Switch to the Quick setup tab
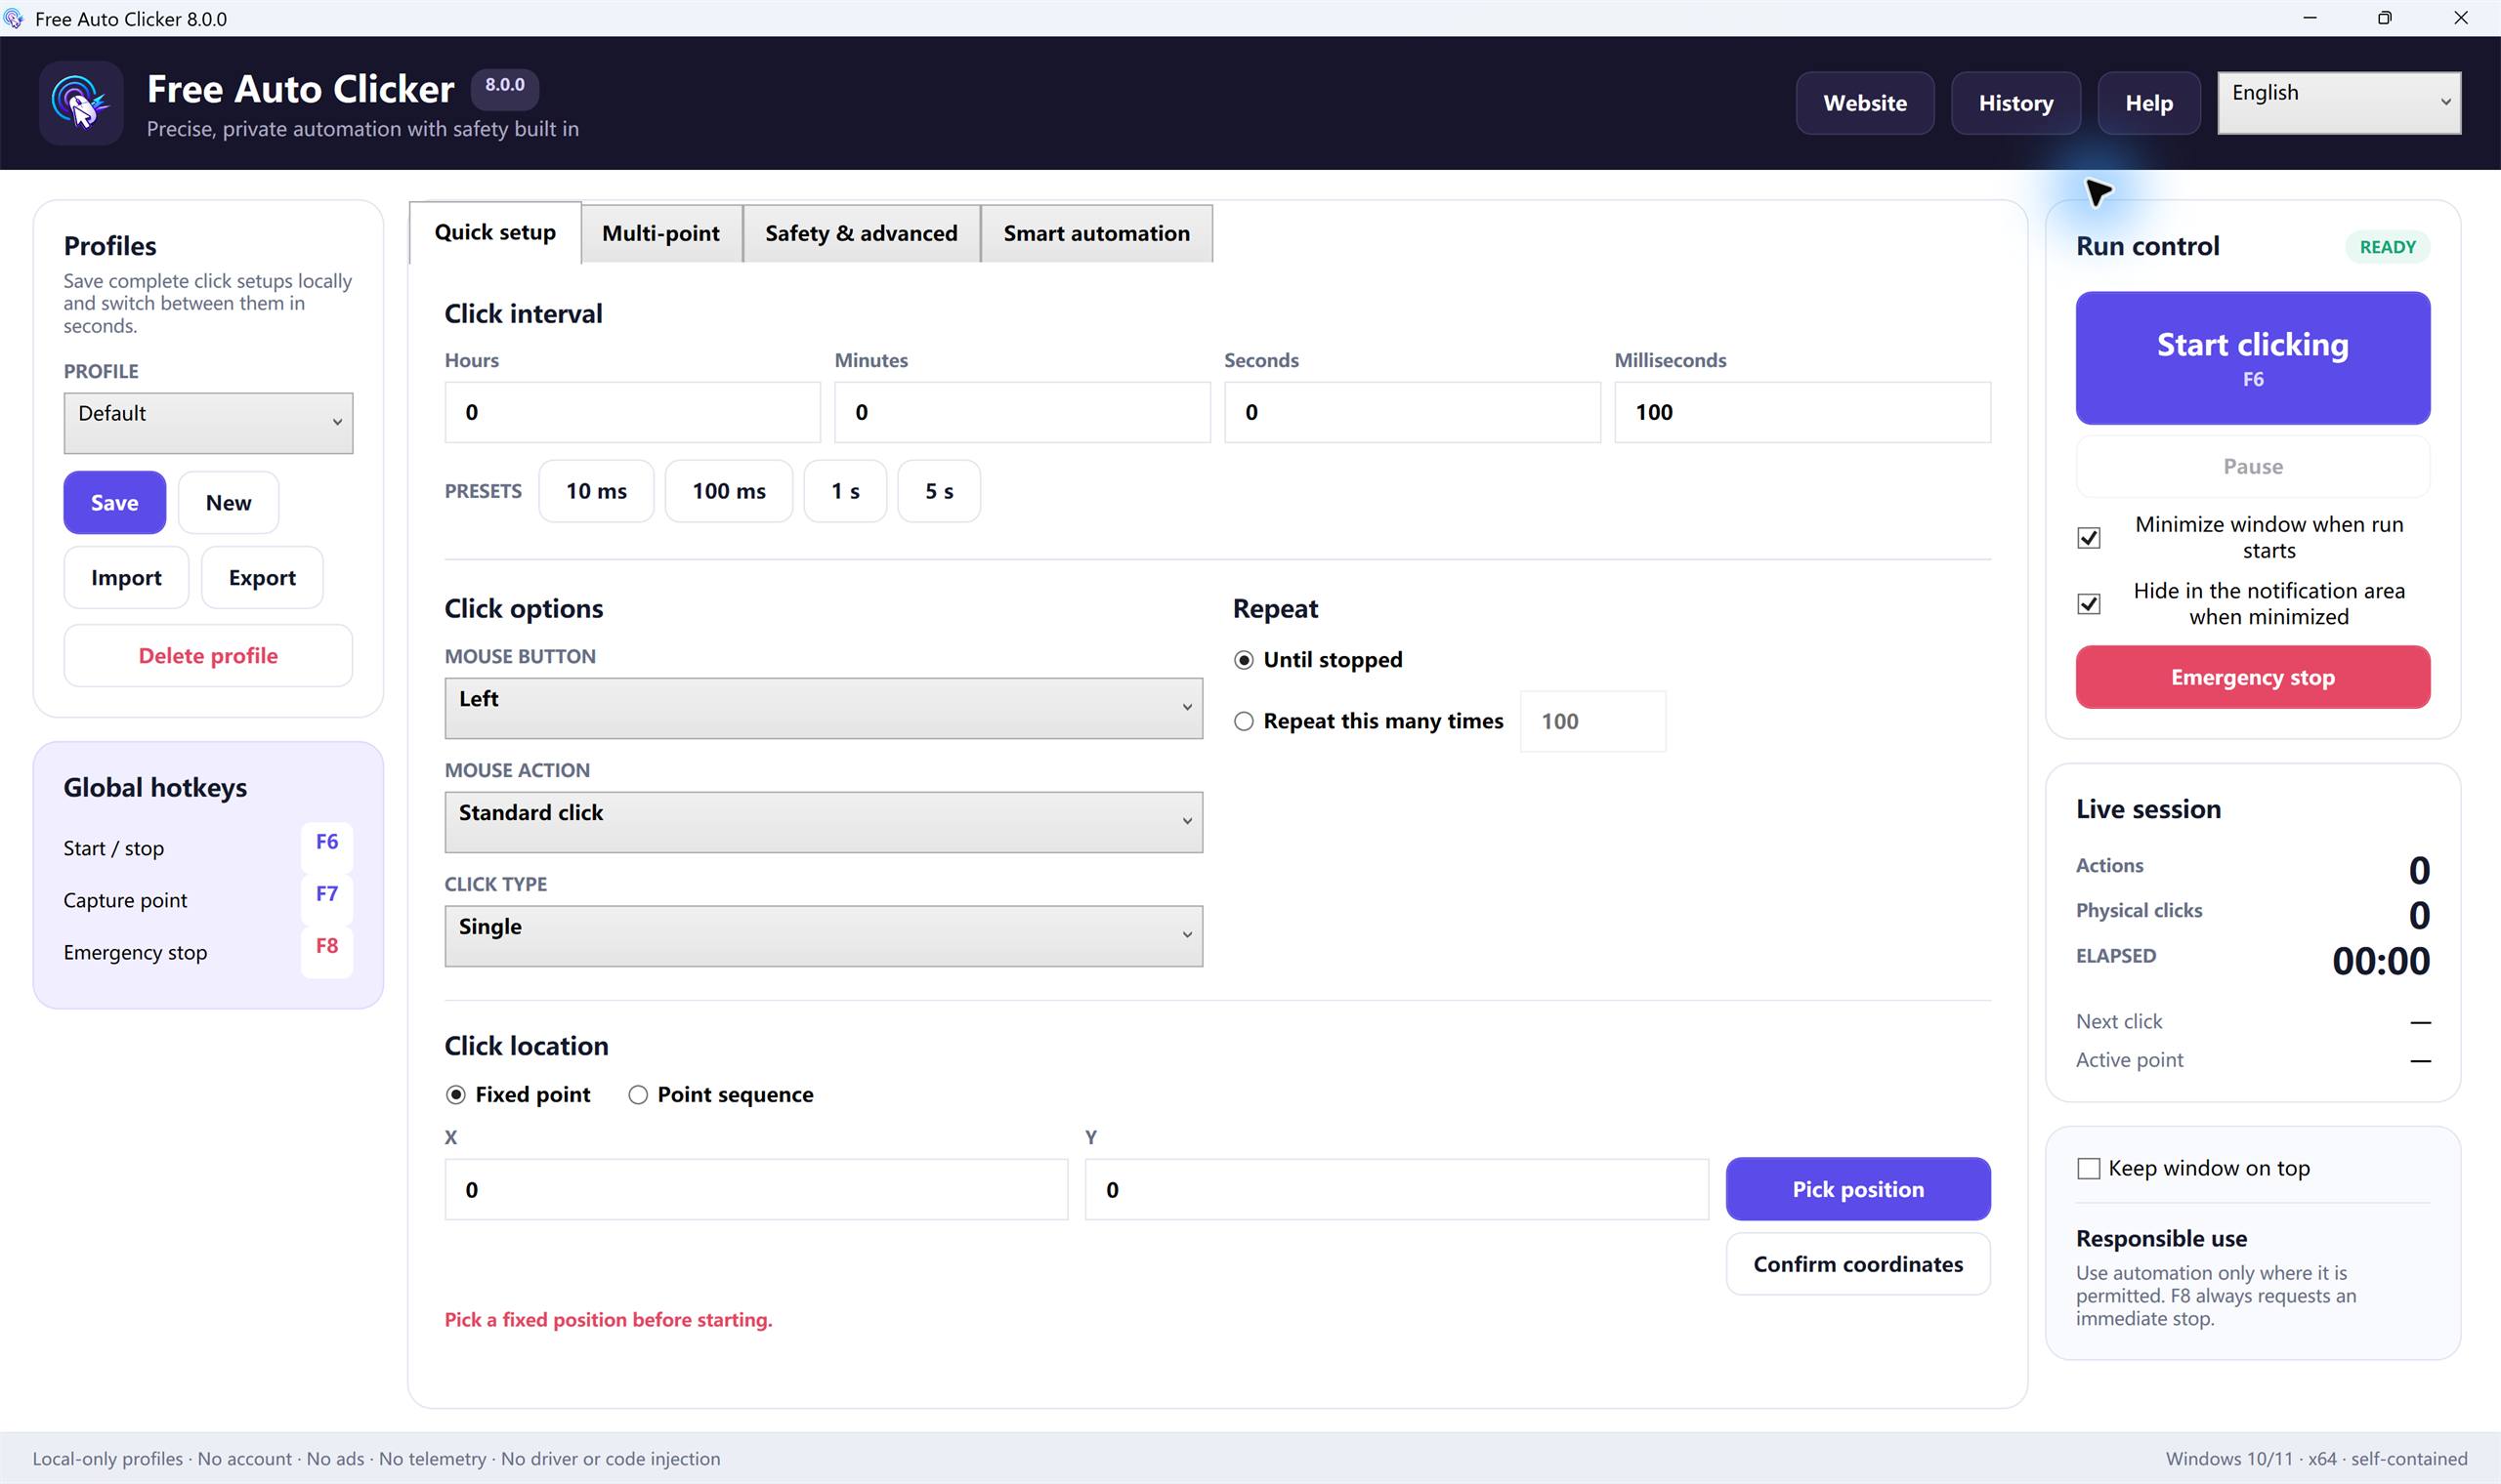Viewport: 2501px width, 1484px height. click(x=495, y=233)
